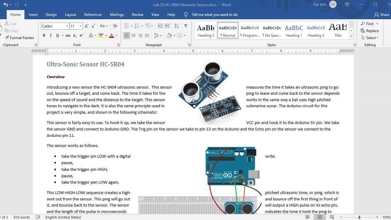Image resolution: width=391 pixels, height=220 pixels.
Task: Switch to the Insert tab
Action: (33, 14)
